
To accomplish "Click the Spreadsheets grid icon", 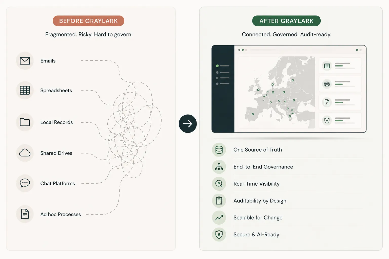I will tap(25, 90).
